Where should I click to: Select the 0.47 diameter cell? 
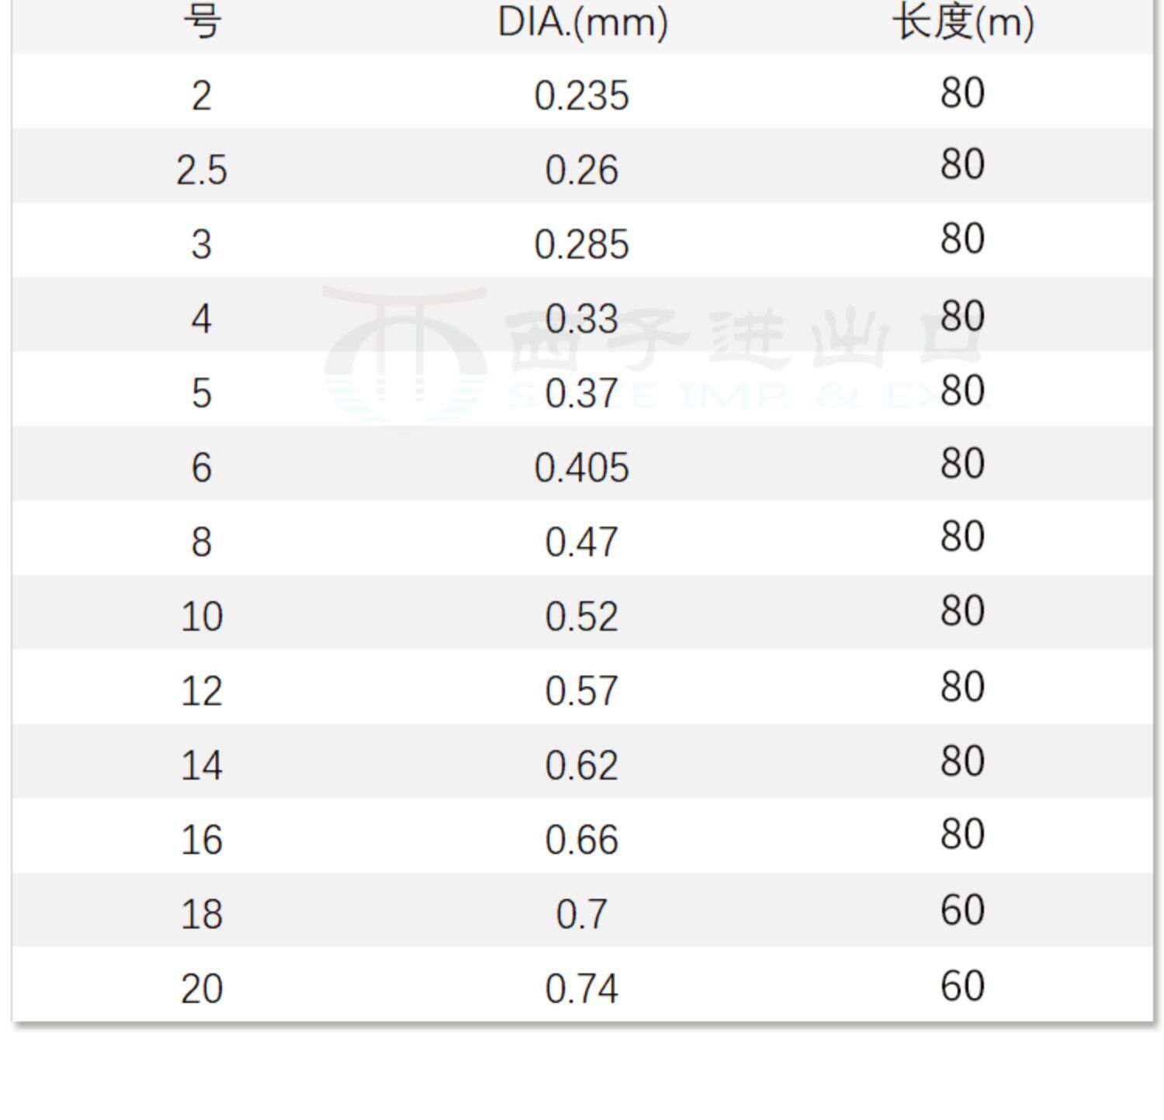(x=582, y=542)
